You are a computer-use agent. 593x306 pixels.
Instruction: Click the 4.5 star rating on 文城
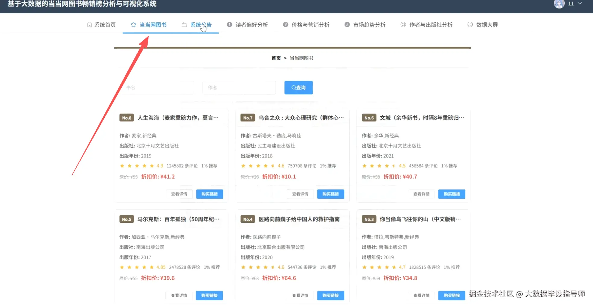point(384,166)
